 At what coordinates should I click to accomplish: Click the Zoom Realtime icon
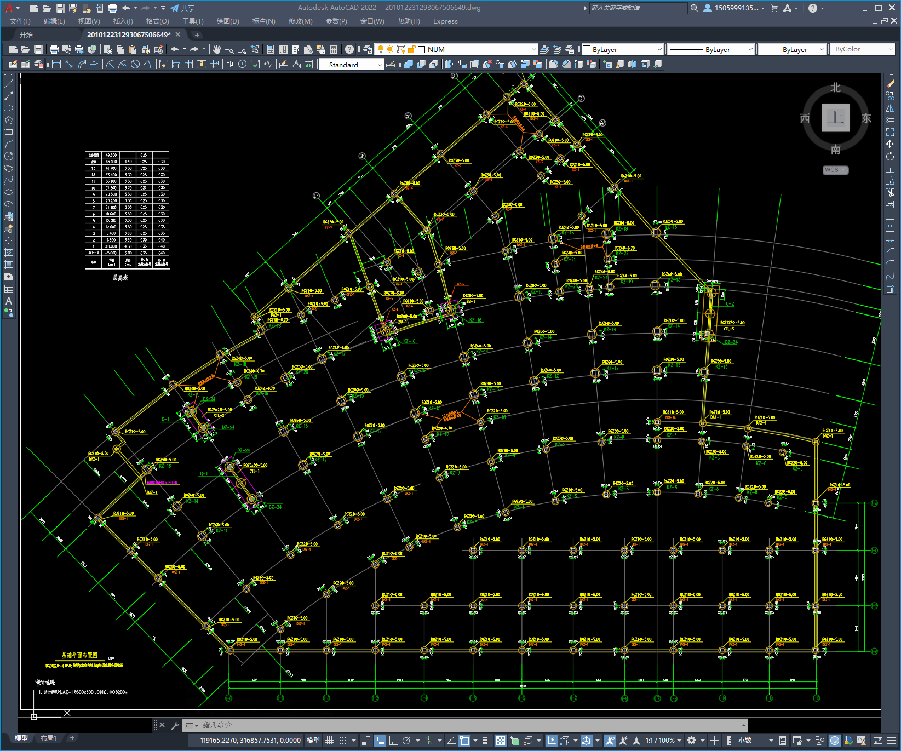point(229,49)
